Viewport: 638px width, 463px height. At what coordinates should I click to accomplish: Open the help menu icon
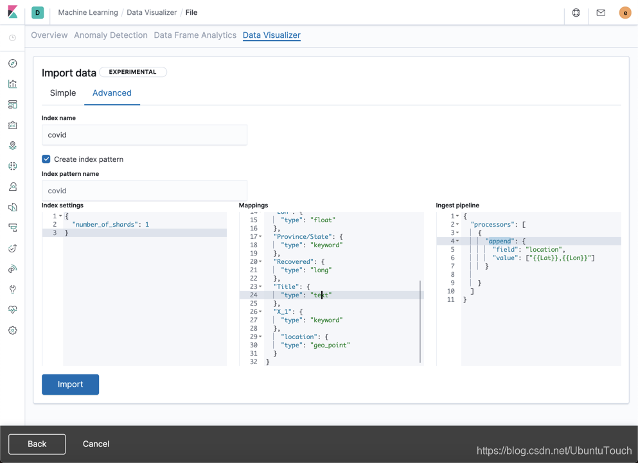(576, 13)
